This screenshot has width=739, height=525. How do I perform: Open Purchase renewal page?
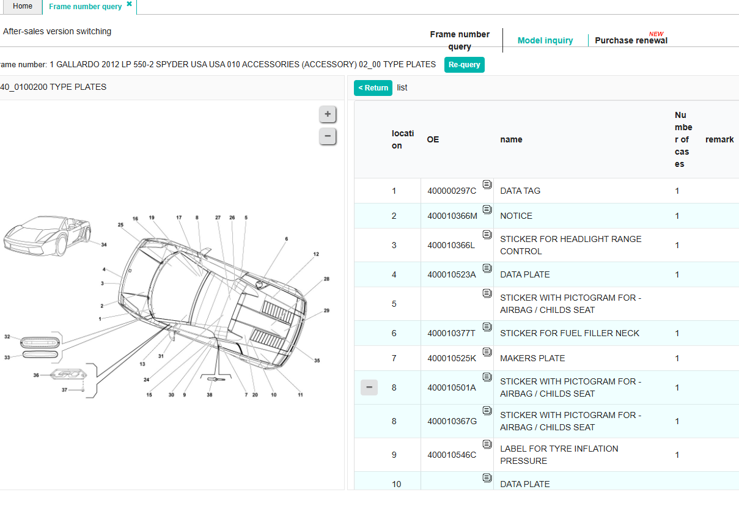tap(631, 41)
